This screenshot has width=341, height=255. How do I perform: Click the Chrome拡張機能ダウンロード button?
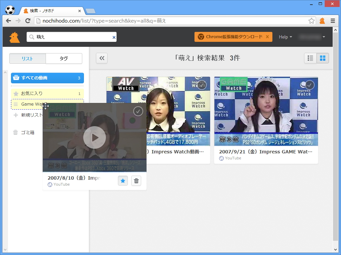[230, 37]
